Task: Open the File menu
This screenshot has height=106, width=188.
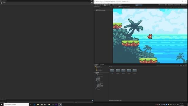Action: click(95, 3)
